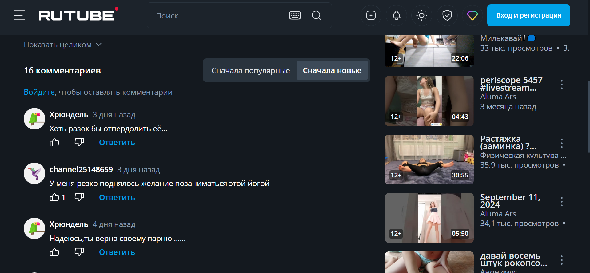Open the Растяжка (заминка) video title
Screen dimensions: 590x273
508,142
